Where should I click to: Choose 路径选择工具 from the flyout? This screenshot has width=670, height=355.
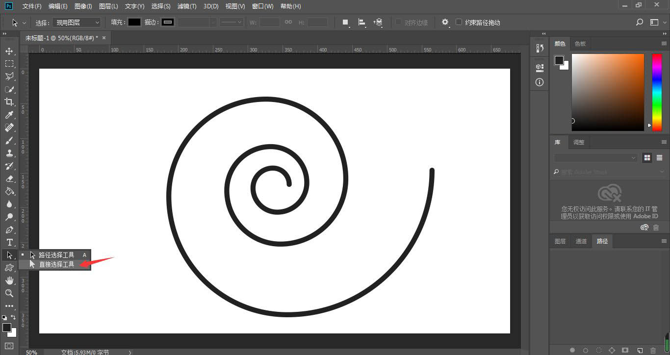pyautogui.click(x=56, y=255)
